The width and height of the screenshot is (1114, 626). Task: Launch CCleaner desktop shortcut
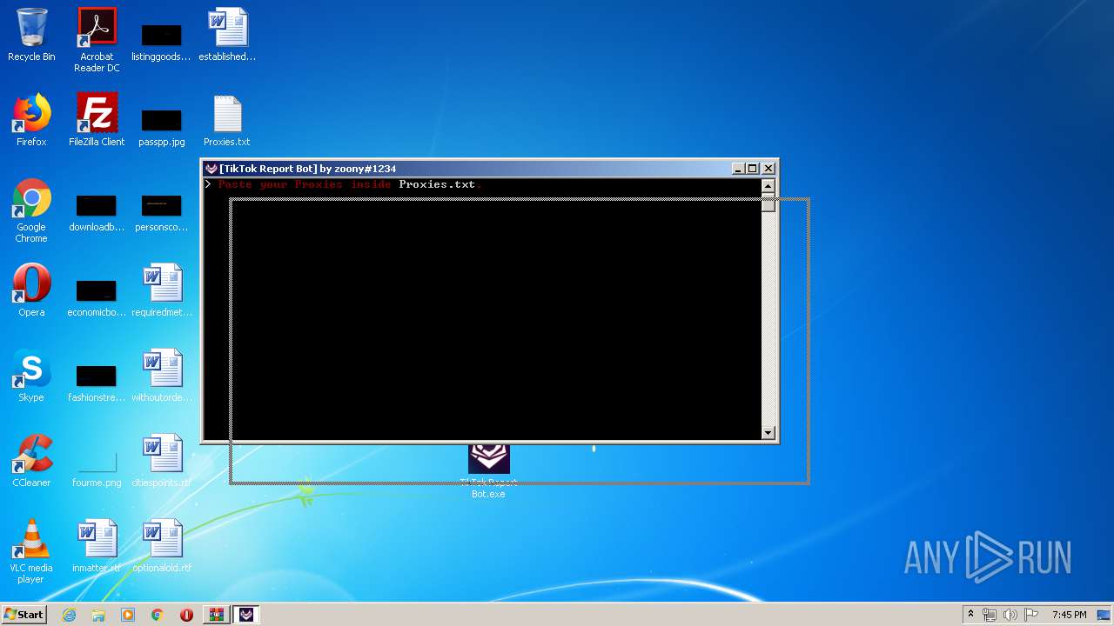[31, 461]
